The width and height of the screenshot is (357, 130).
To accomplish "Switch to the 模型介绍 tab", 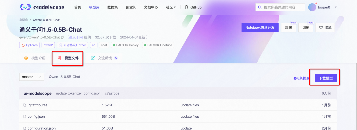I will [35, 58].
